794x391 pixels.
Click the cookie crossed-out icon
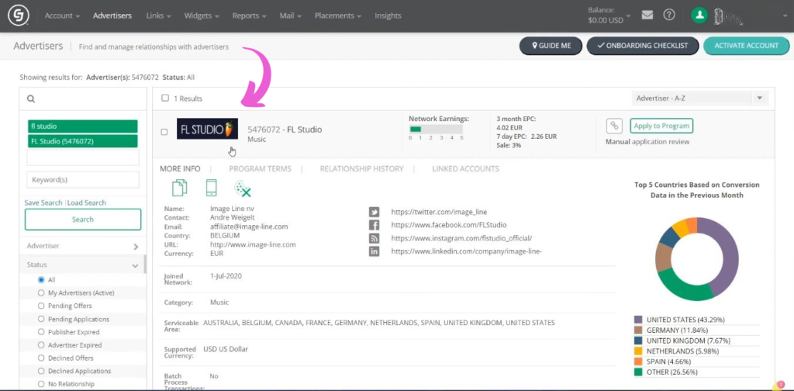coord(243,189)
